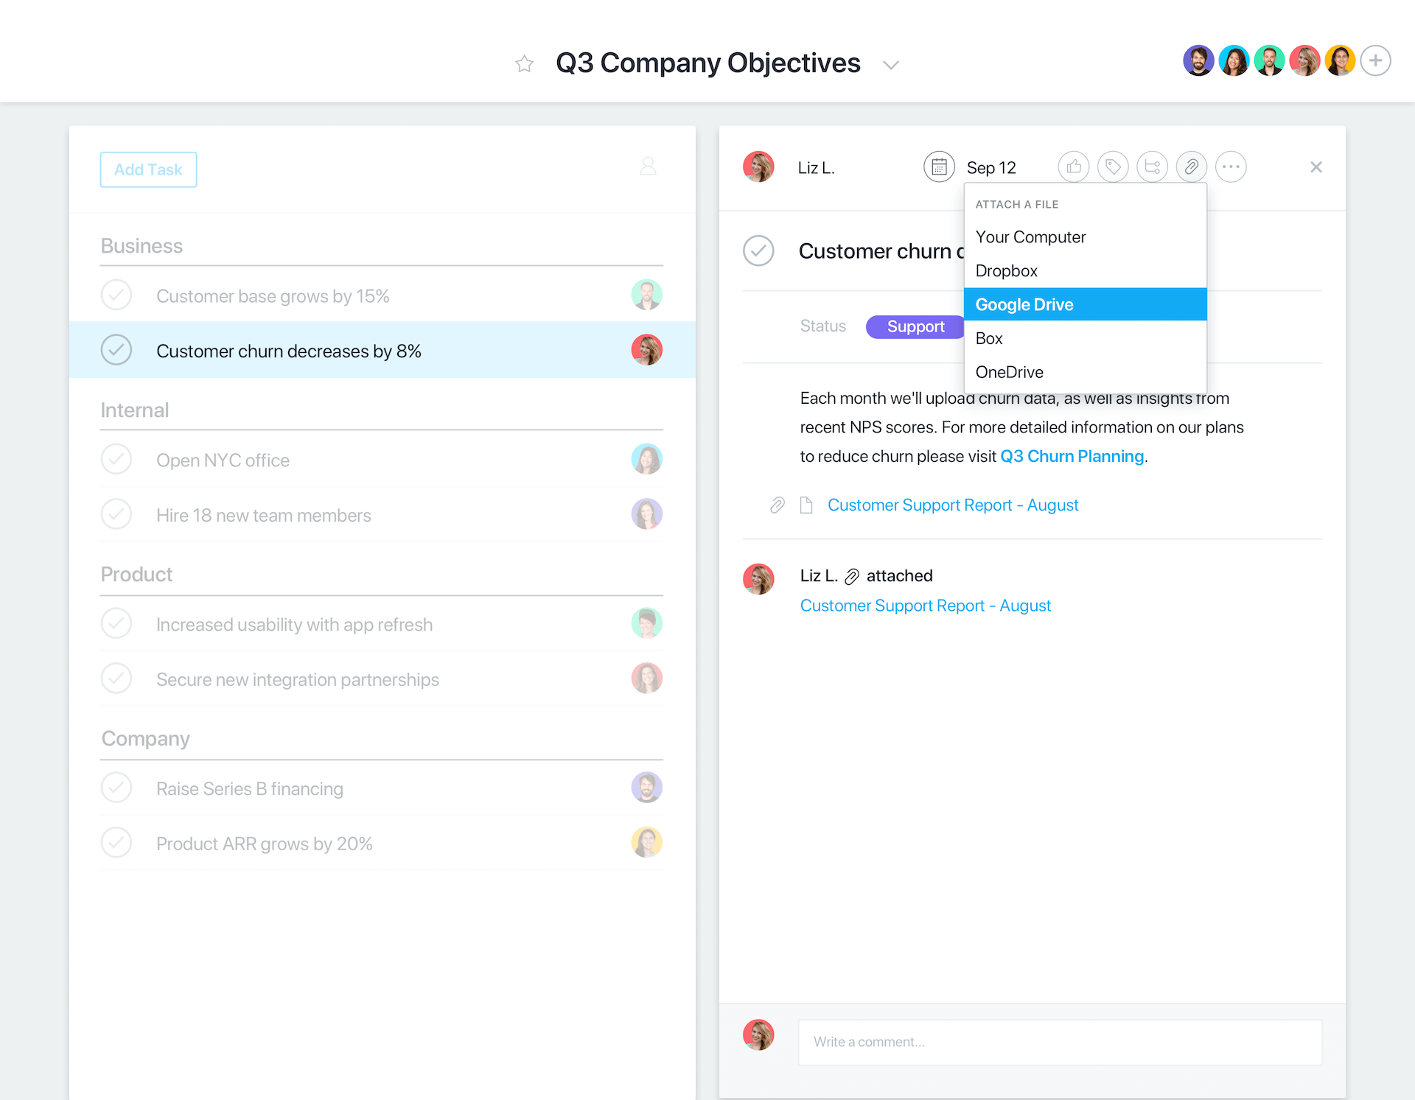
Task: Click the plus icon to add member
Action: pyautogui.click(x=1375, y=61)
